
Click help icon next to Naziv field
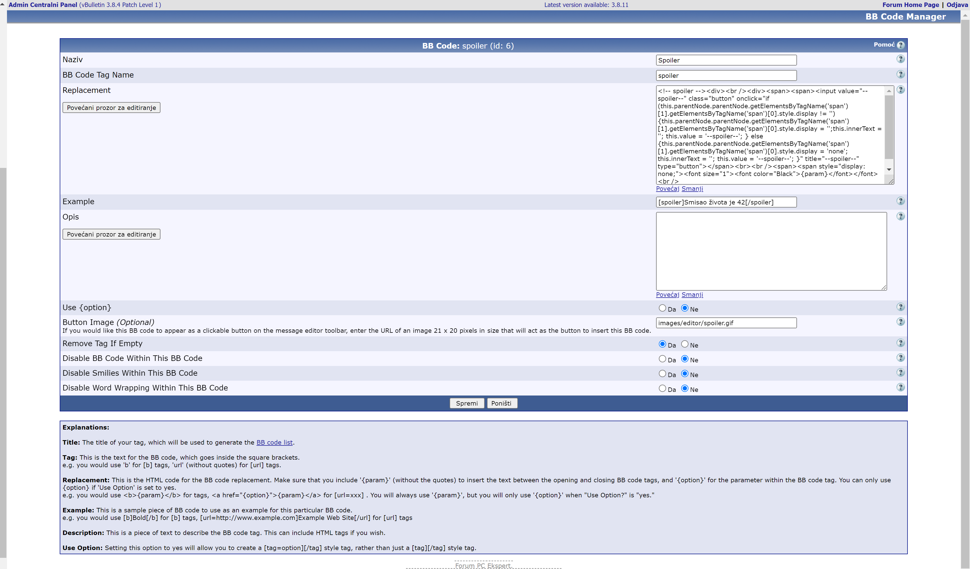pyautogui.click(x=900, y=59)
